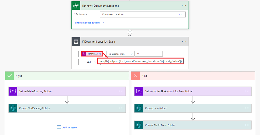Image resolution: width=260 pixels, height=135 pixels.
Task: Click the green checkmark icon for If yes
Action: (x=10, y=75)
